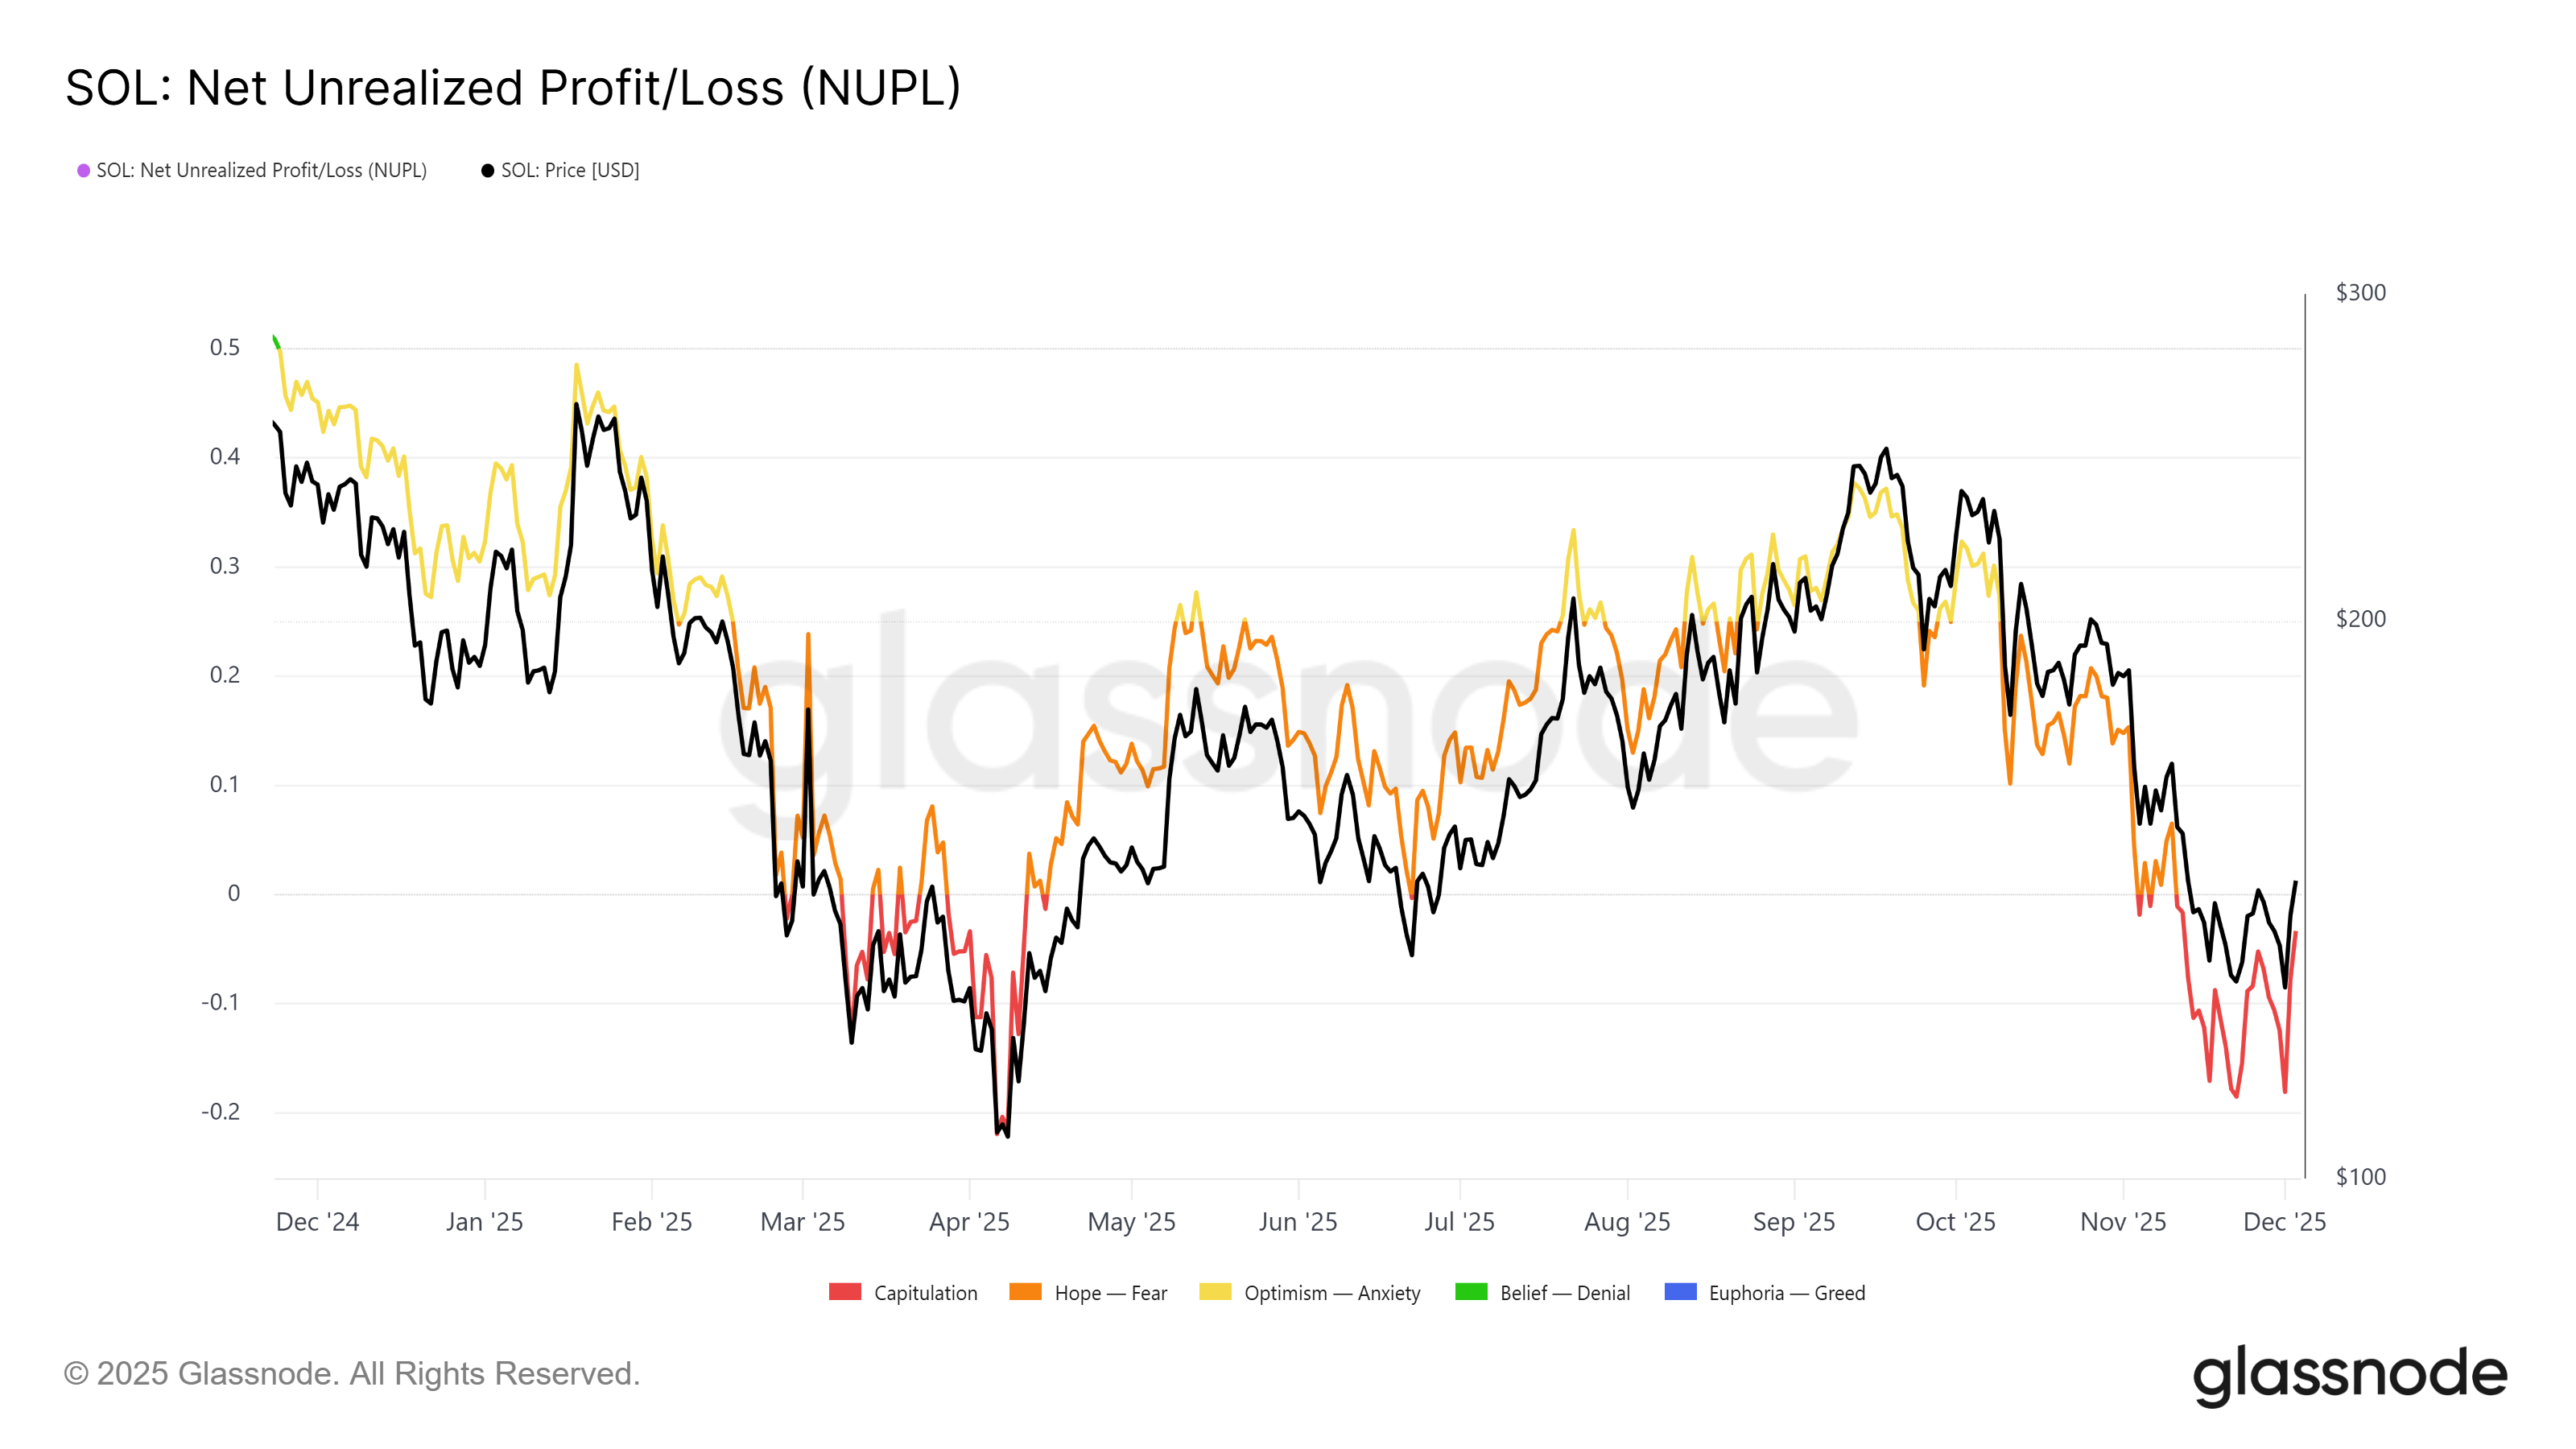Image resolution: width=2576 pixels, height=1449 pixels.
Task: Click the blue Euphoria — Greed swatch
Action: coord(1680,1292)
